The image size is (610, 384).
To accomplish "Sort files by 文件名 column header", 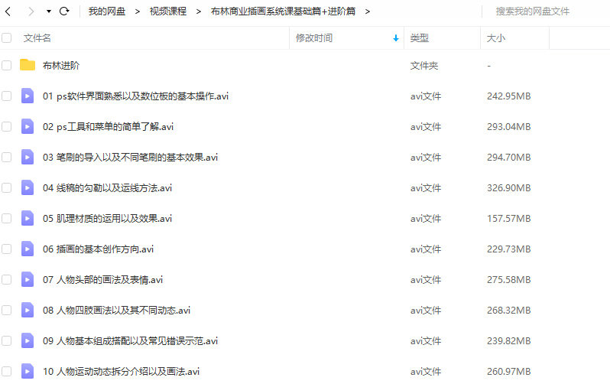I will tap(37, 37).
